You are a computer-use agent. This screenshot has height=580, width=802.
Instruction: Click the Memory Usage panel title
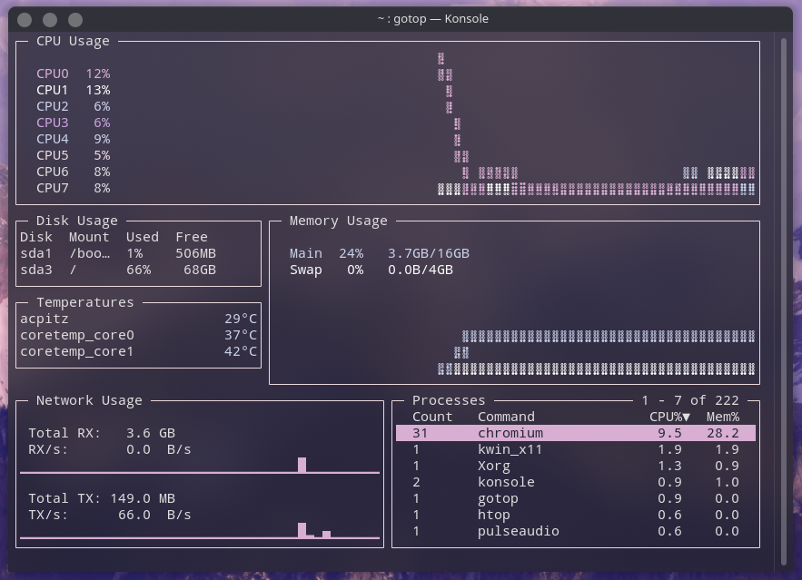[x=338, y=221]
